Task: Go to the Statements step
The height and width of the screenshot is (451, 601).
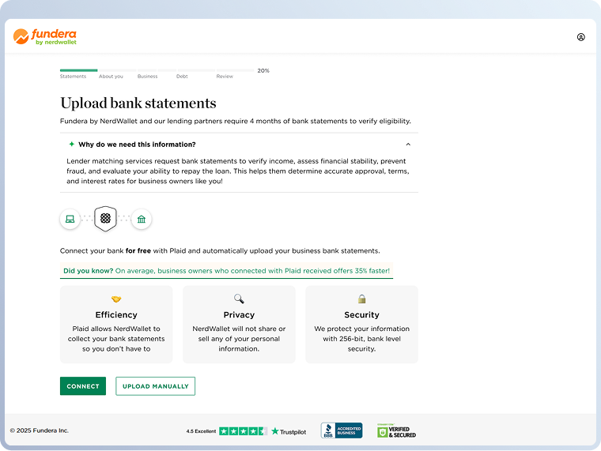Action: [73, 76]
